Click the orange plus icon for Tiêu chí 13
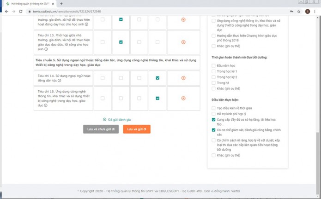The width and height of the screenshot is (321, 199). pyautogui.click(x=183, y=42)
